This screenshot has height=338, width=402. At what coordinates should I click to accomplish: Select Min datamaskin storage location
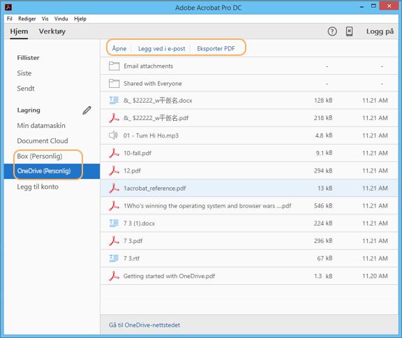41,126
